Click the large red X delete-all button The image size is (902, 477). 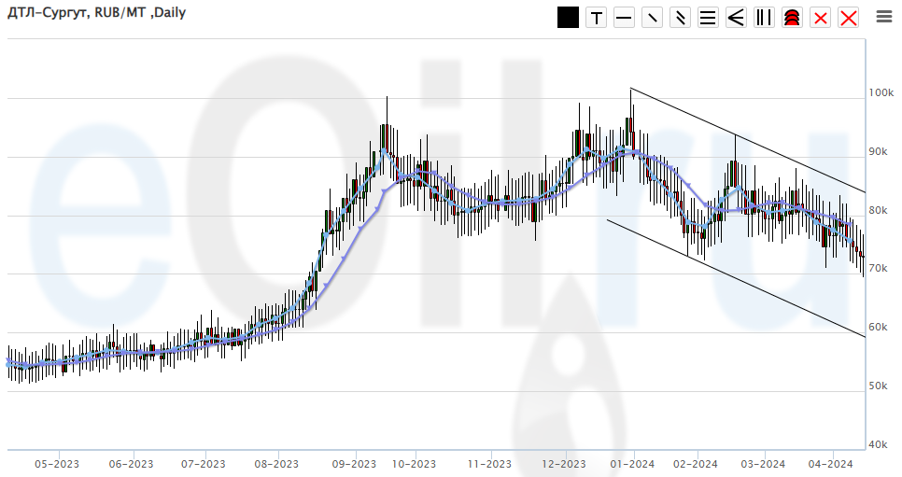848,18
